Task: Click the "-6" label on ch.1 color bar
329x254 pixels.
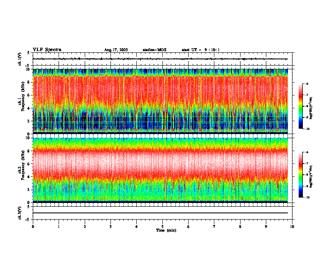Action: click(307, 83)
